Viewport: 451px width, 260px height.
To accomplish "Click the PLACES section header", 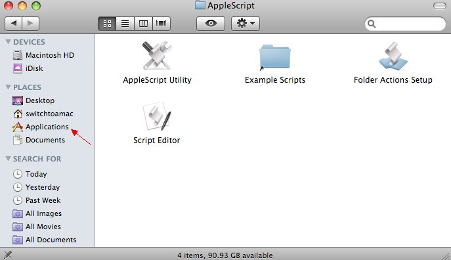I will 27,87.
